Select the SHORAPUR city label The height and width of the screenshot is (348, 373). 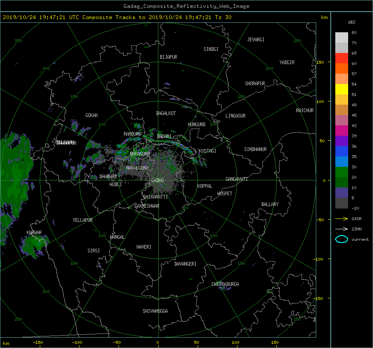[x=255, y=84]
